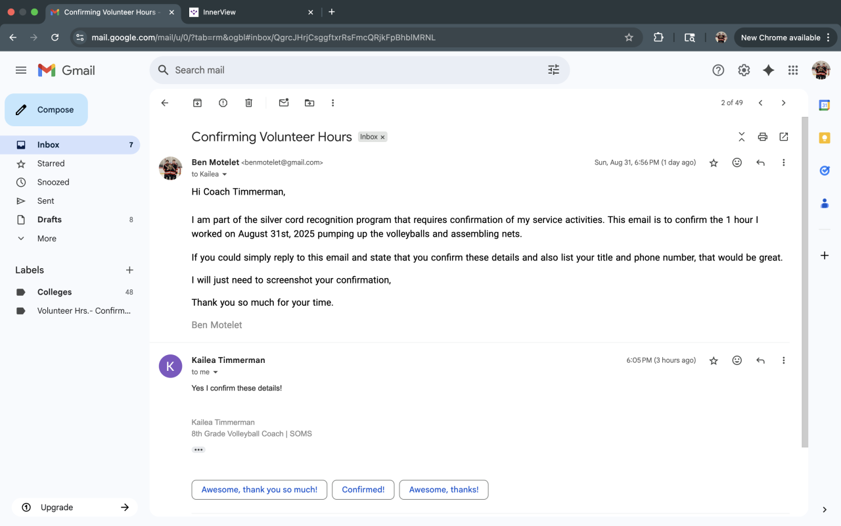Screen dimensions: 841x526
Task: Star Ben Motelet's message
Action: click(714, 163)
